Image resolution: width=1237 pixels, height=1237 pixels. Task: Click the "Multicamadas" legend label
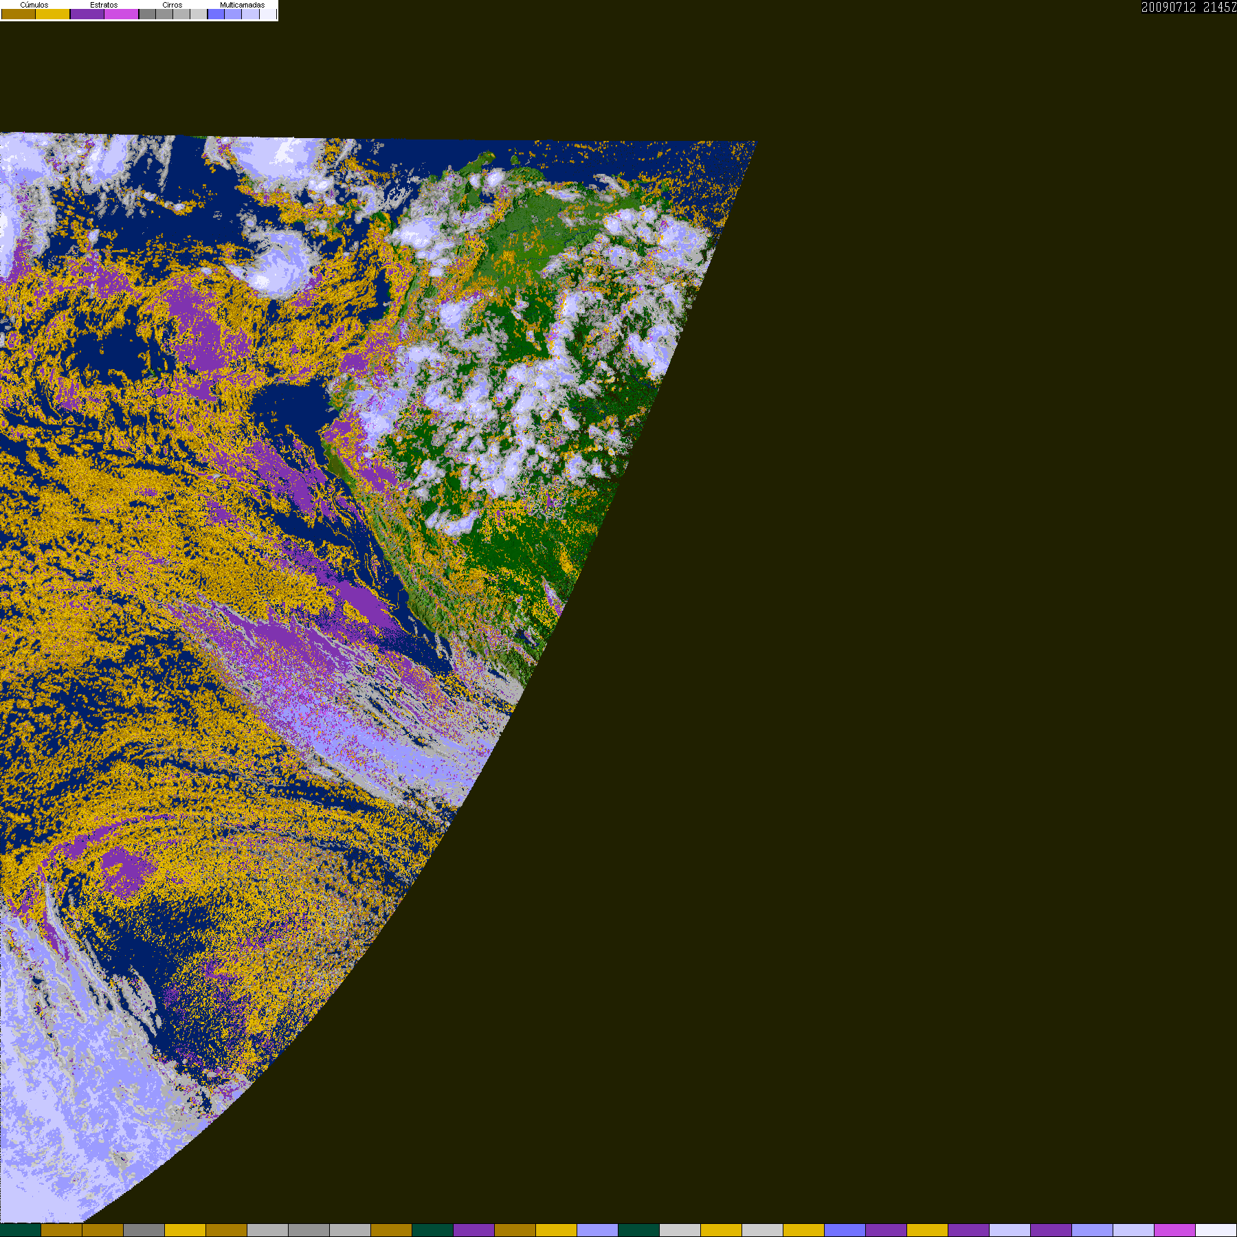click(x=242, y=5)
